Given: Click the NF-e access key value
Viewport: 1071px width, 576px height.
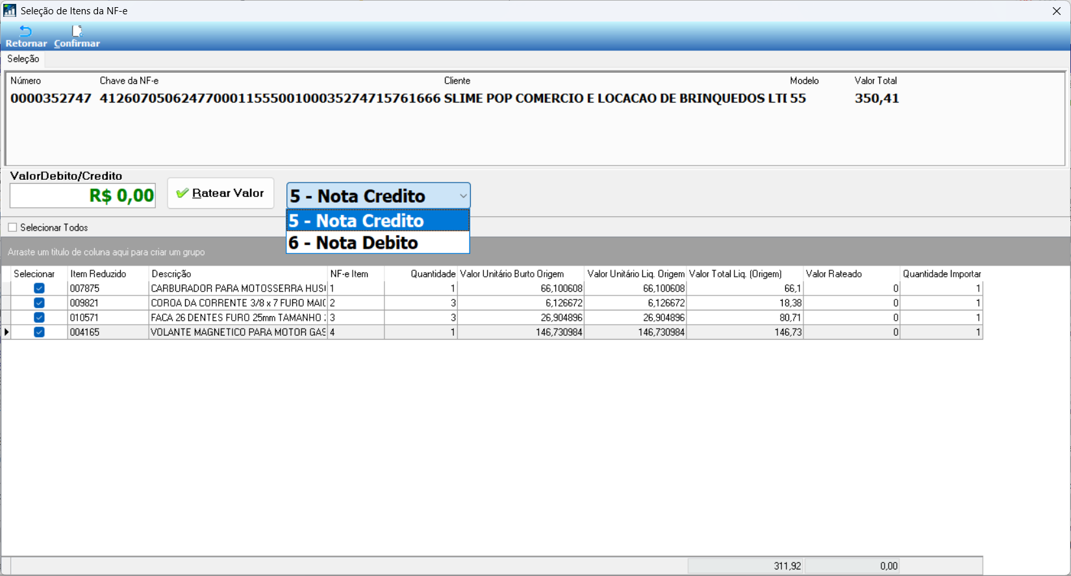Looking at the screenshot, I should [x=270, y=99].
